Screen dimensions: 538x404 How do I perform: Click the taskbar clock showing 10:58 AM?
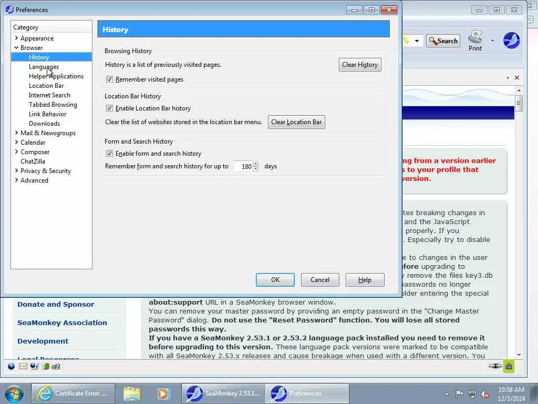(511, 393)
